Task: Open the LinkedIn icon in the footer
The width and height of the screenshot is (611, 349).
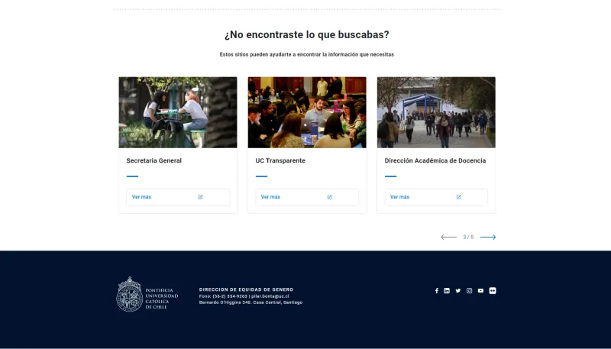Action: click(447, 290)
